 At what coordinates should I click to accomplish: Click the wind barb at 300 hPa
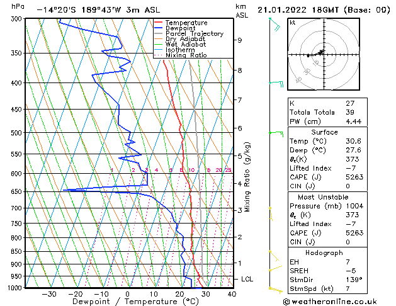tap(275, 24)
